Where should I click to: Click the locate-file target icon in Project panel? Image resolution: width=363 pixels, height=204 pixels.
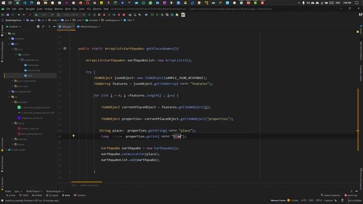[x=38, y=27]
